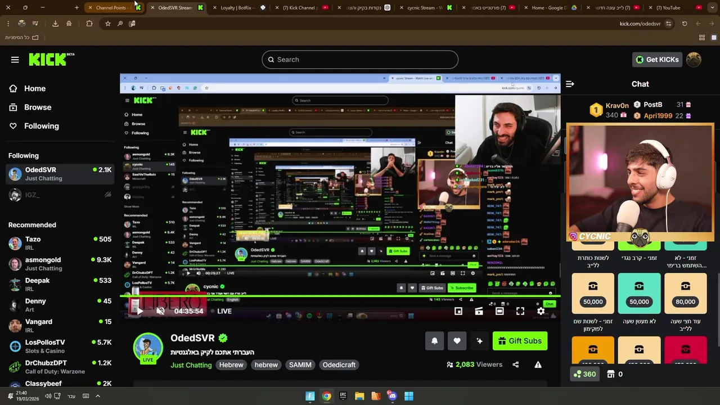Enter fullscreen mode
720x405 pixels.
(520, 311)
